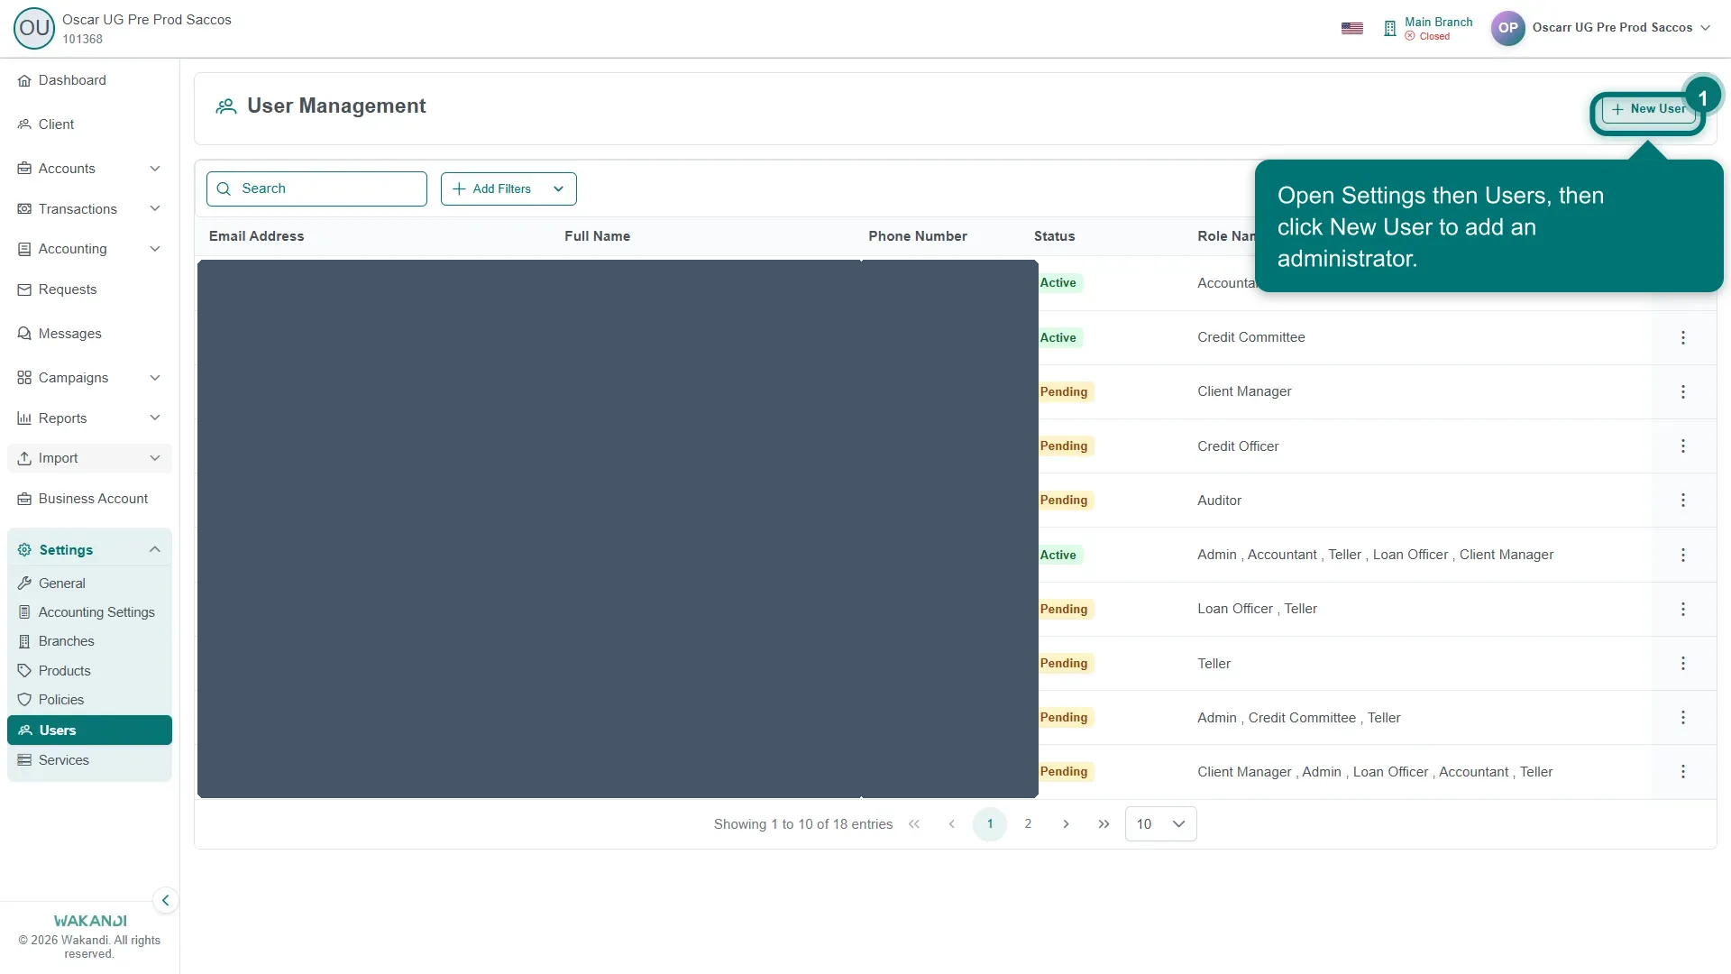
Task: Open Requests menu item
Action: (x=89, y=289)
